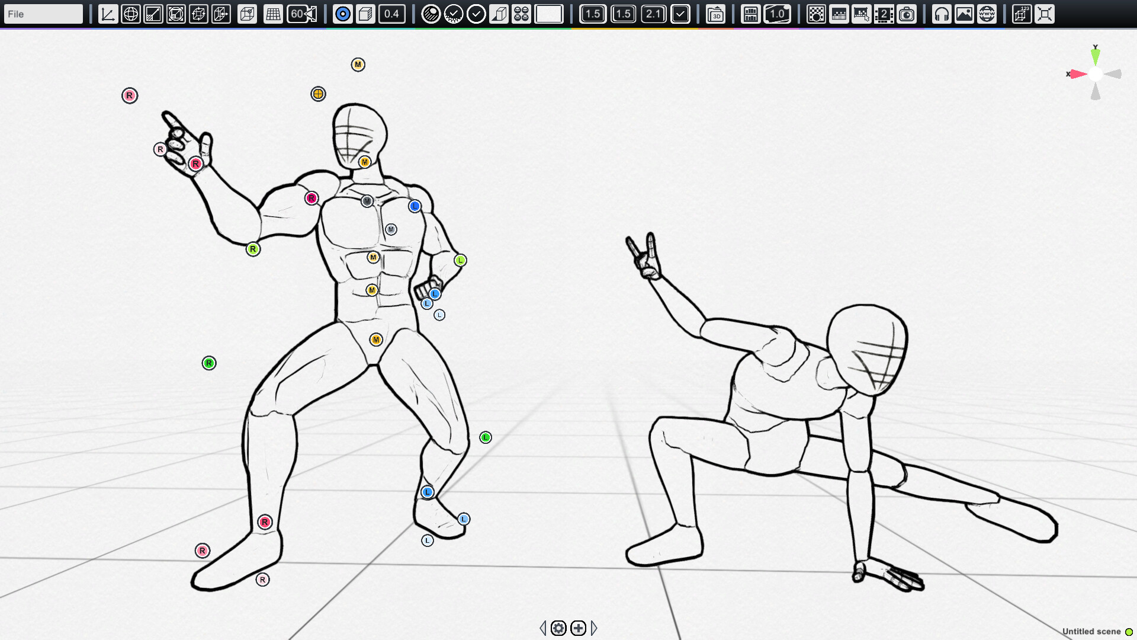Toggle the grid display icon
Screen dimensions: 1137x640
pos(272,13)
